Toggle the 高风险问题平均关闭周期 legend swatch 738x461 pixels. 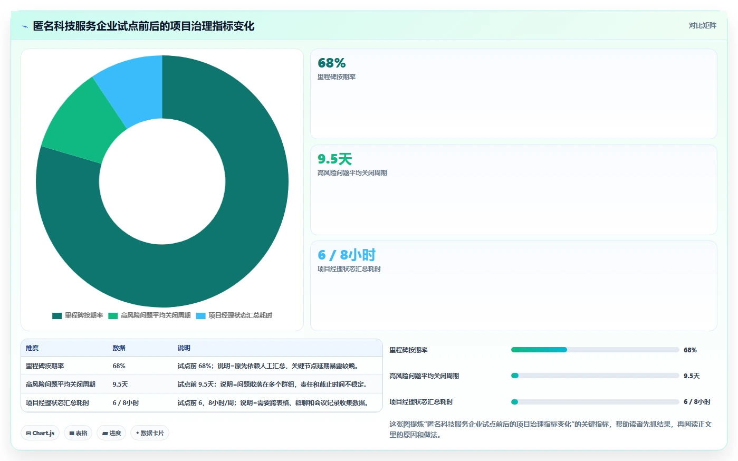click(113, 316)
